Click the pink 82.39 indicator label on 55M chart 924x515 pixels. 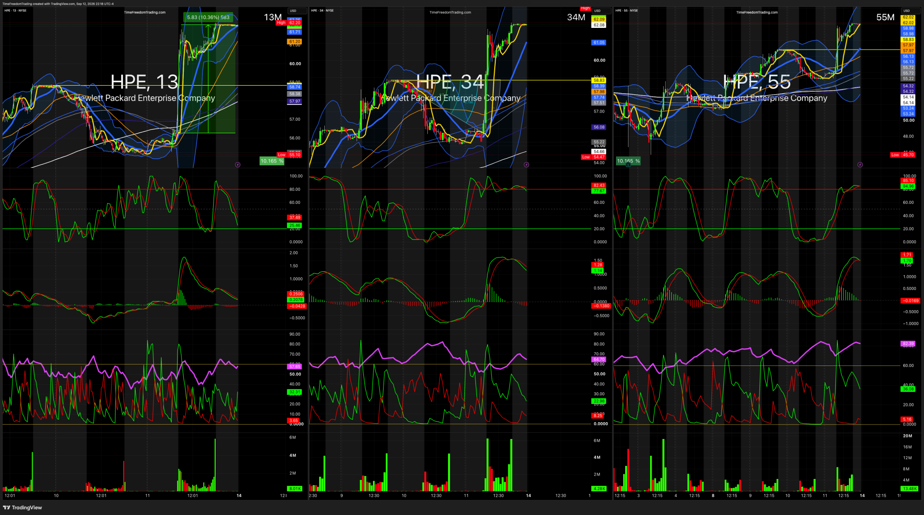[908, 344]
